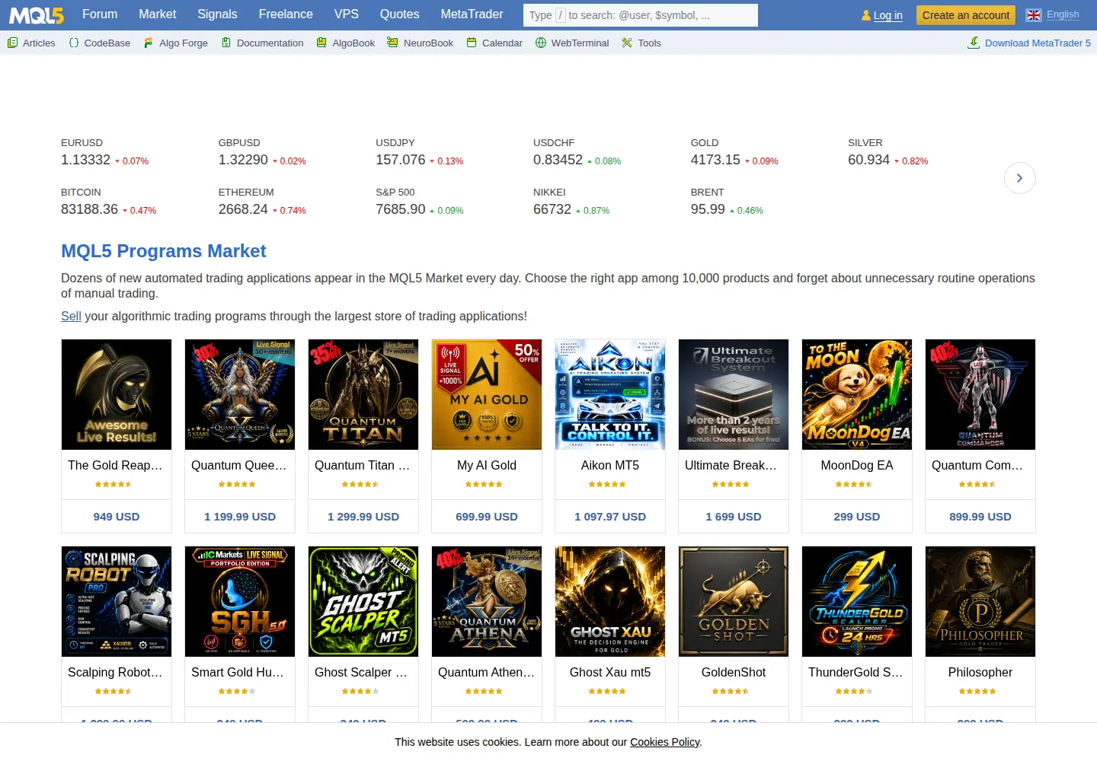
Task: Open the VPS menu
Action: (x=347, y=14)
